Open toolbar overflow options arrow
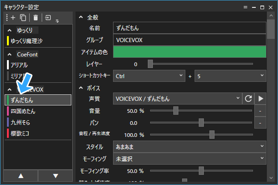The image size is (278, 185). [57, 21]
